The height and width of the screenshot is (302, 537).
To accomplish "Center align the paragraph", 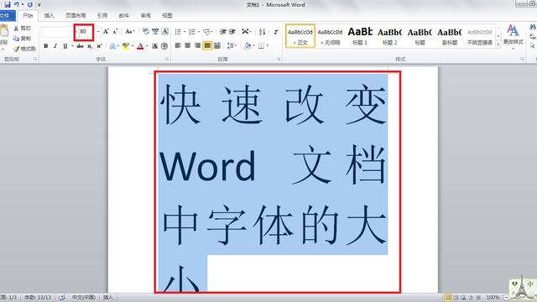I will [188, 45].
